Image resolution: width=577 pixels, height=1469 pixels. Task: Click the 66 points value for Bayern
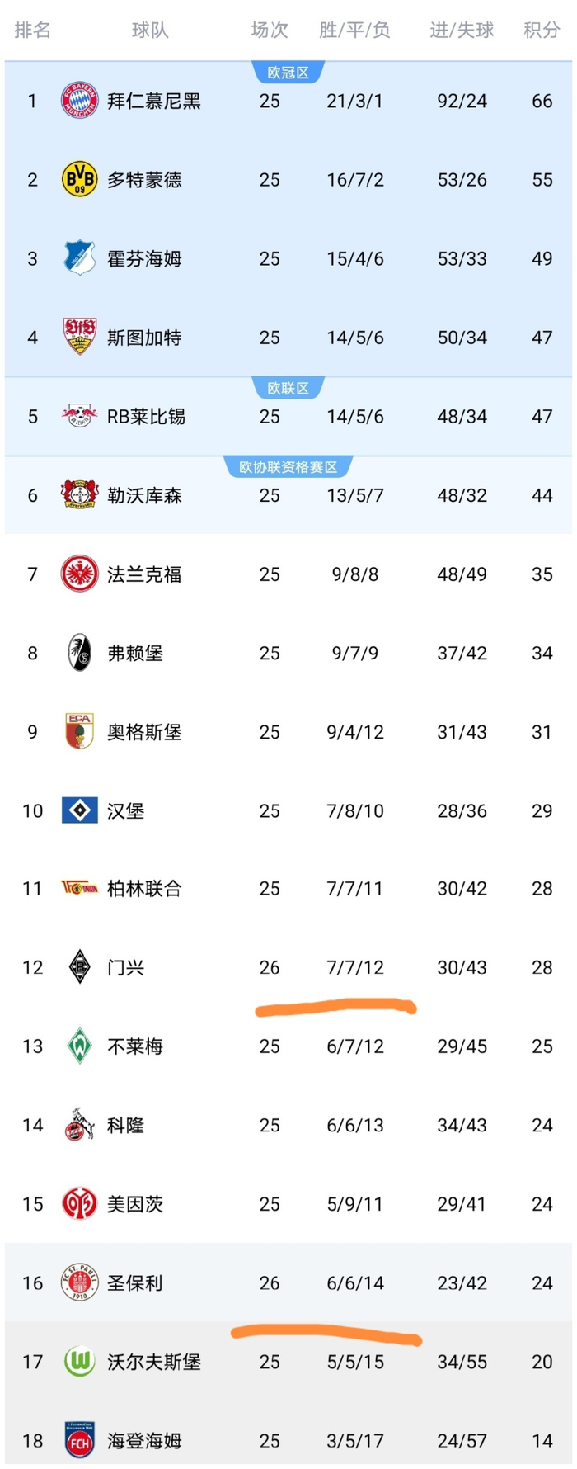click(542, 101)
